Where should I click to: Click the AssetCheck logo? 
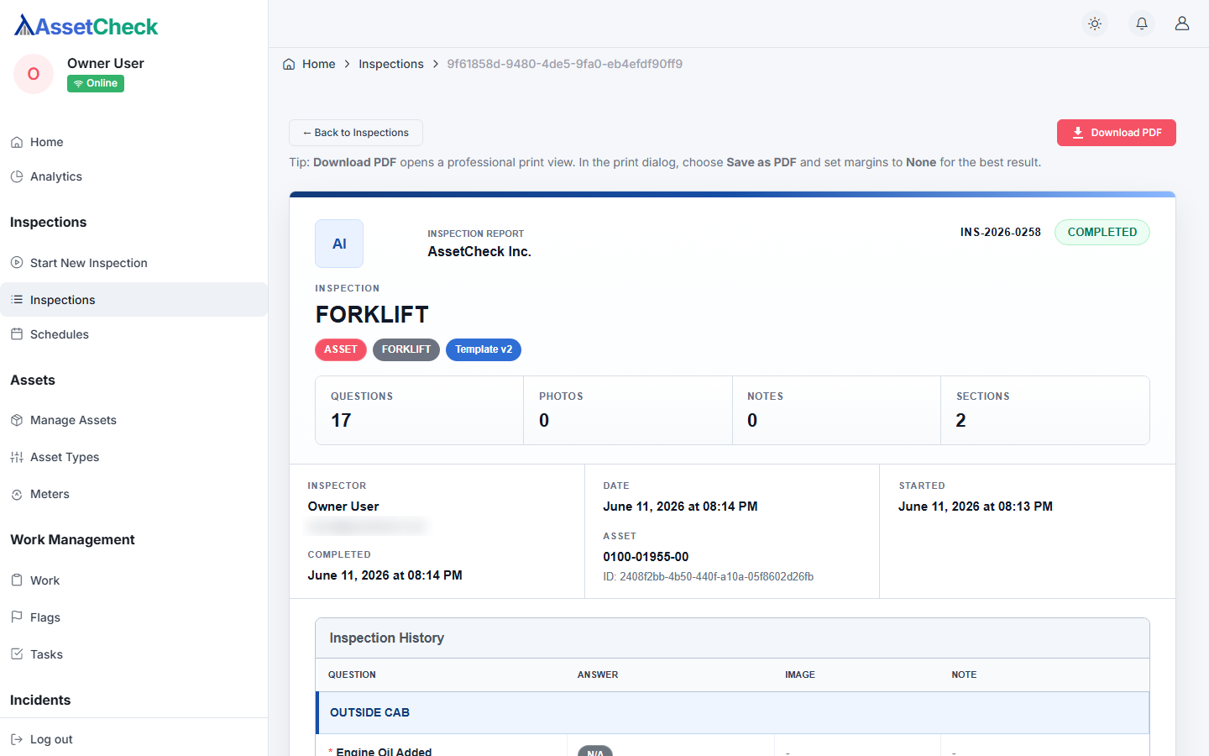[86, 26]
